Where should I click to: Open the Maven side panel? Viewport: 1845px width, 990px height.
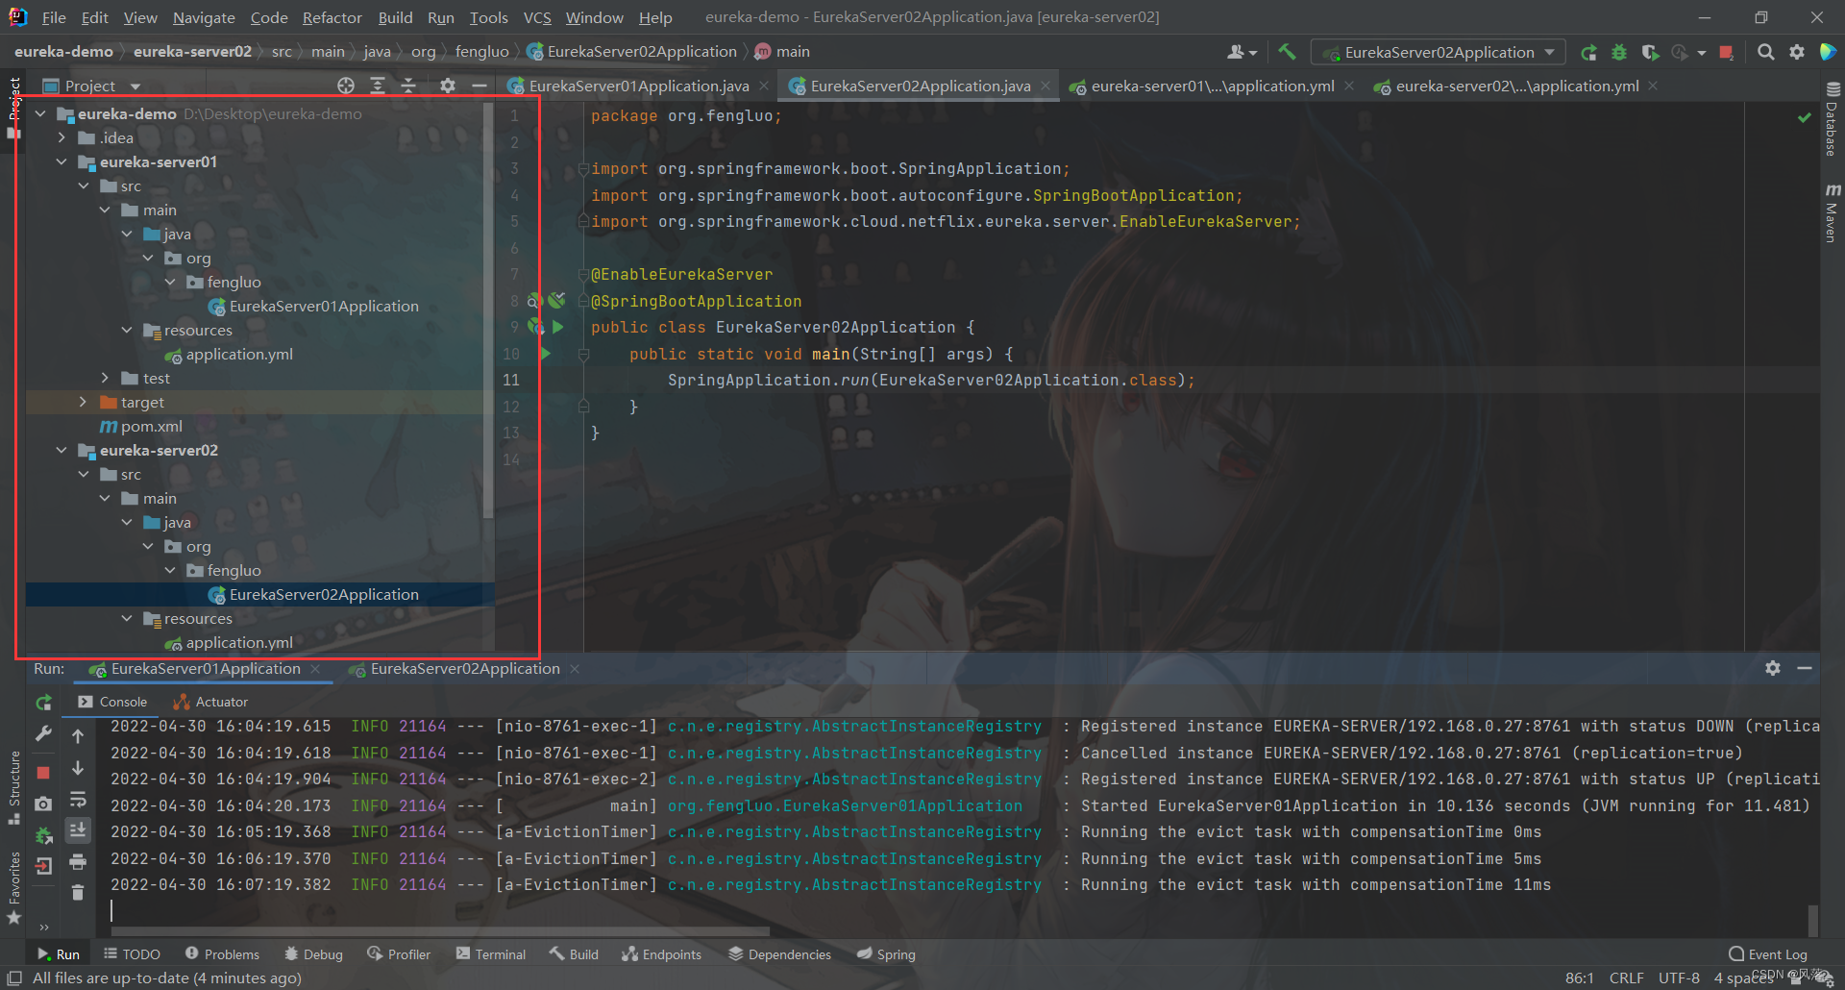[x=1832, y=213]
